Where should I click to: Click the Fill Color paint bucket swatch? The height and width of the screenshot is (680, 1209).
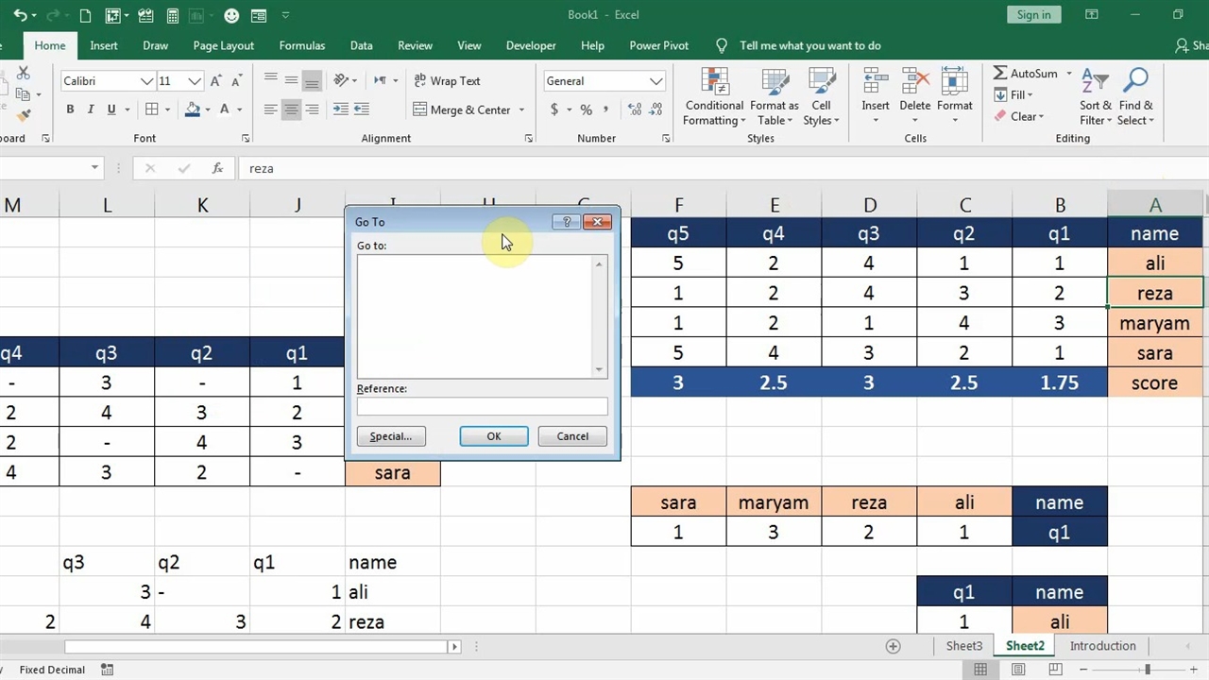pyautogui.click(x=193, y=110)
